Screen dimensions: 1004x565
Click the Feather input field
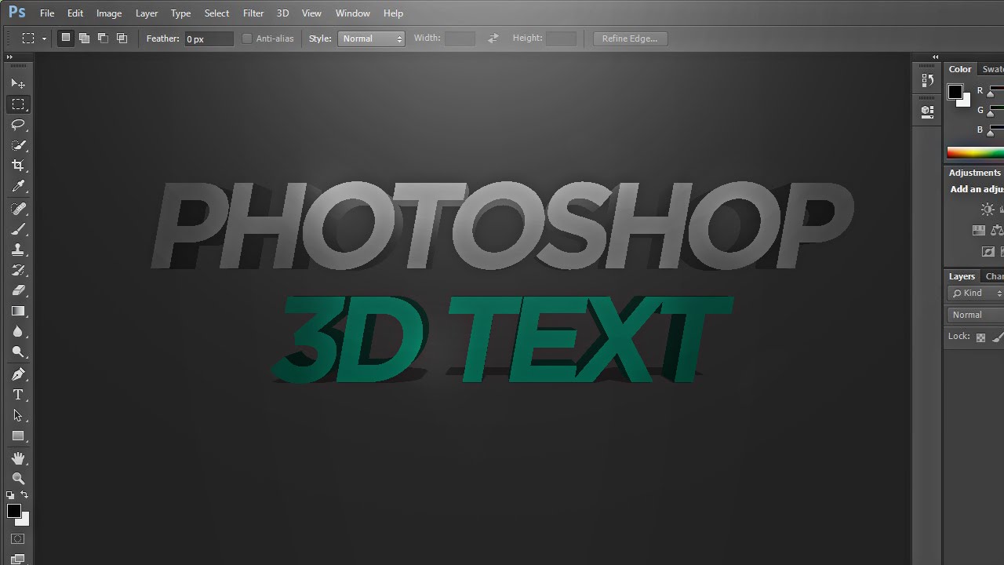coord(209,38)
